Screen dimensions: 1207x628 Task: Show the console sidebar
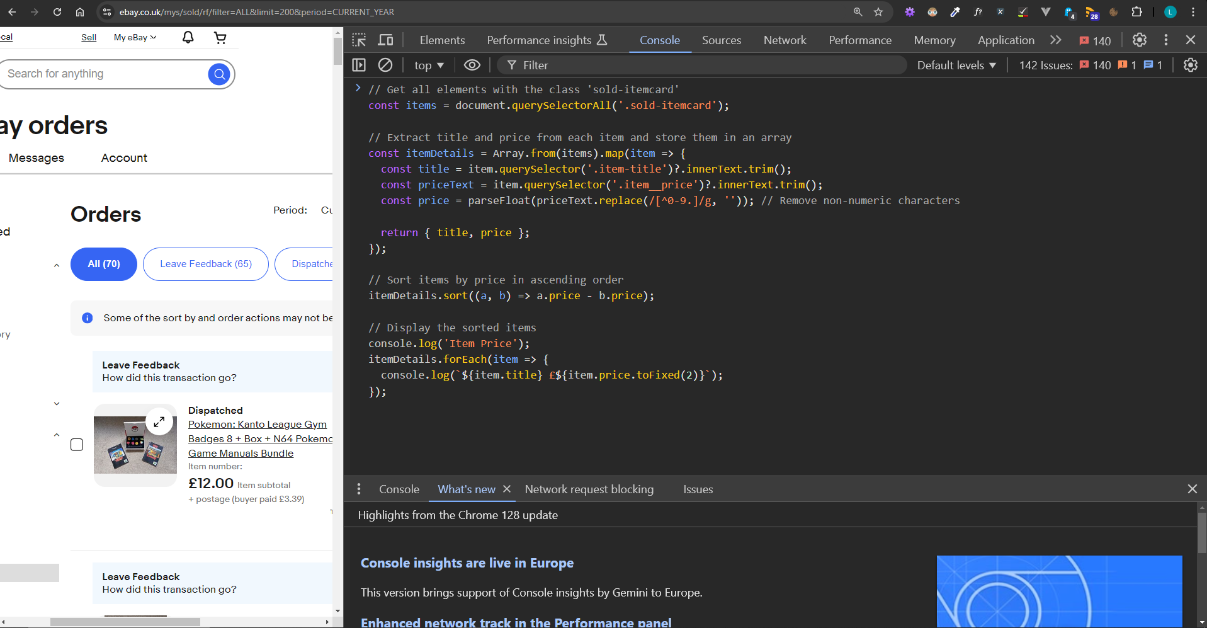coord(359,65)
